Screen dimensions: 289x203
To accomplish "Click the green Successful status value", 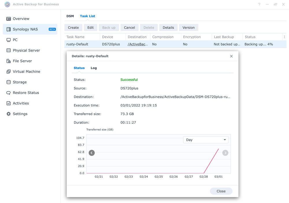I will click(x=129, y=80).
